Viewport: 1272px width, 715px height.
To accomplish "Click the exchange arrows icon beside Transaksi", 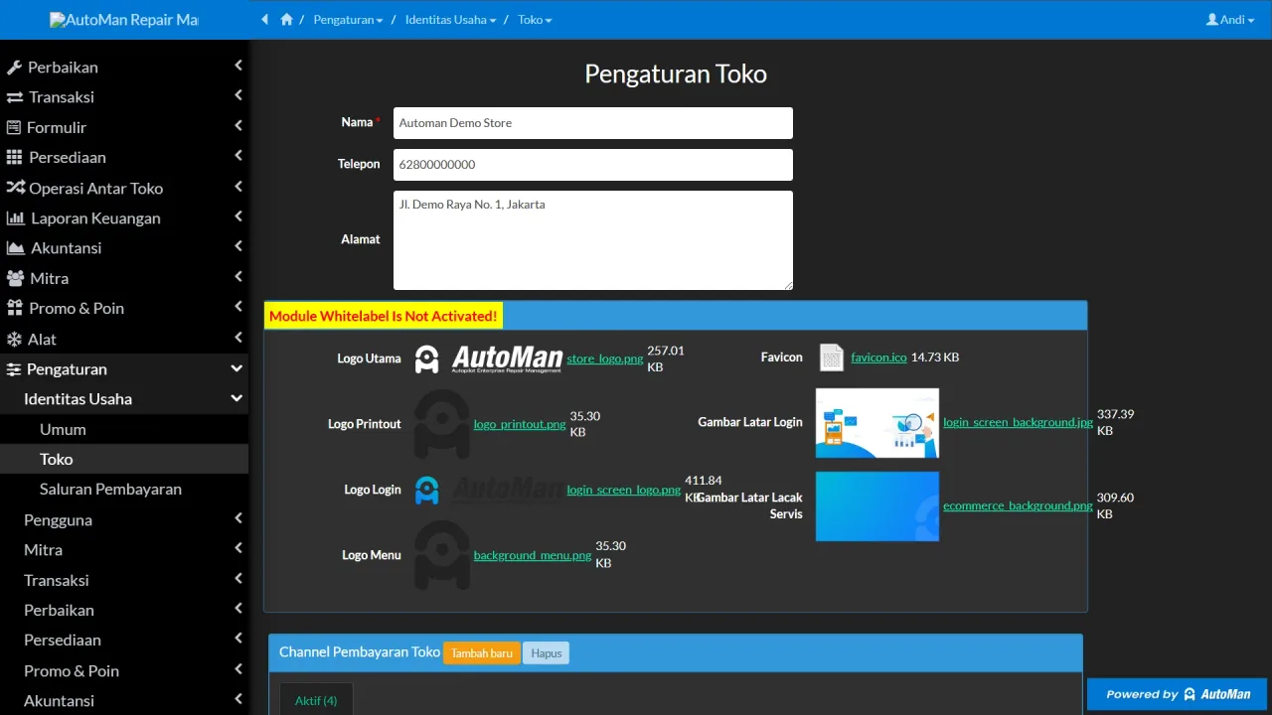I will [x=15, y=97].
